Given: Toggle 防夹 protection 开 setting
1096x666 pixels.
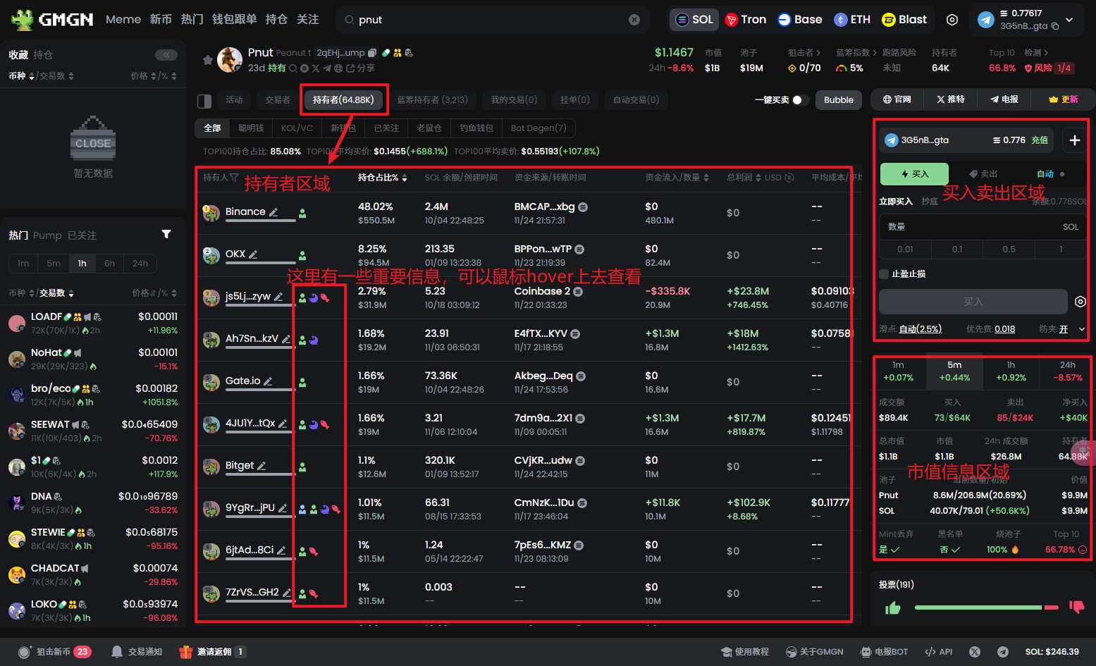Looking at the screenshot, I should point(1064,329).
